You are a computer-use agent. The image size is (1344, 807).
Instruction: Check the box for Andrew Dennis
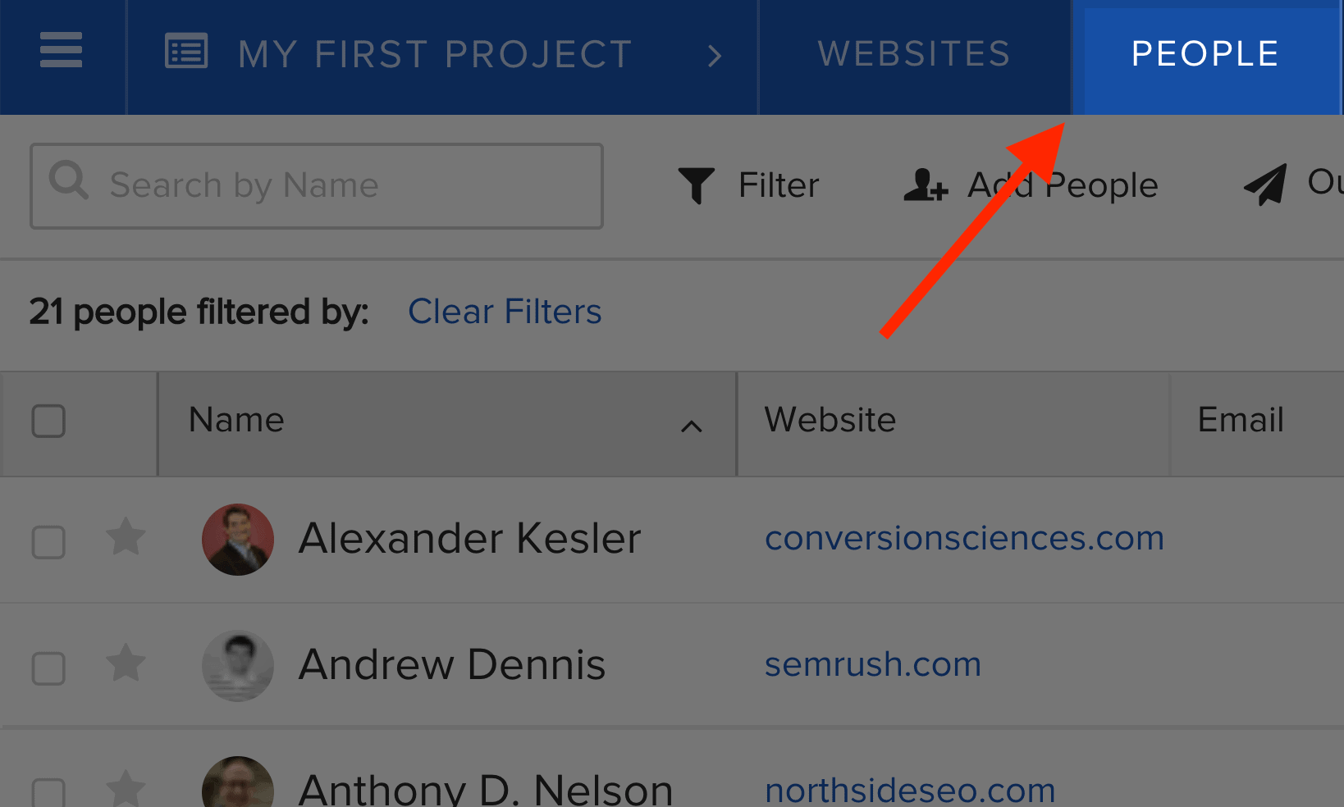click(48, 668)
